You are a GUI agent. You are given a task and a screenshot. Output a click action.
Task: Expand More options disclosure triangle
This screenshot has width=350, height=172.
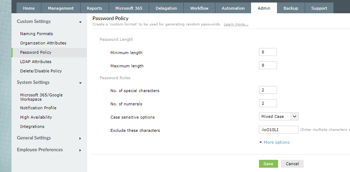pyautogui.click(x=260, y=142)
